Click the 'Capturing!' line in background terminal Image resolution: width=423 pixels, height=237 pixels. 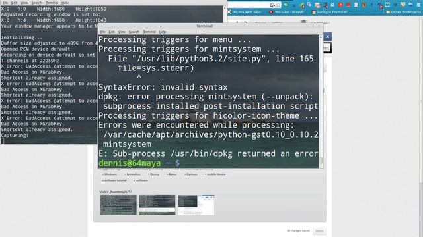[x=15, y=135]
